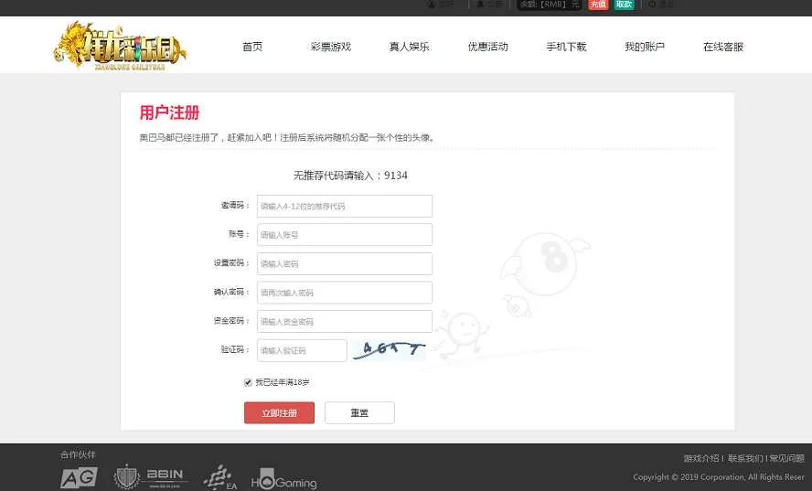Click the golden dragon site logo
This screenshot has width=812, height=491.
pos(120,46)
